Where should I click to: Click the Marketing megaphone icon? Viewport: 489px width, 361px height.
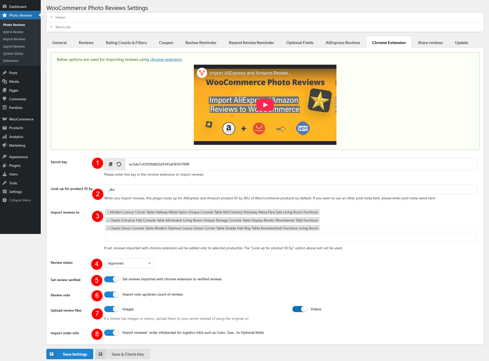point(5,145)
